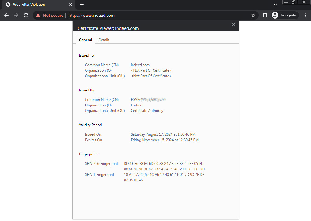Viewport: 311px width, 221px height.
Task: Open the three-dot Chrome menu
Action: click(x=305, y=15)
